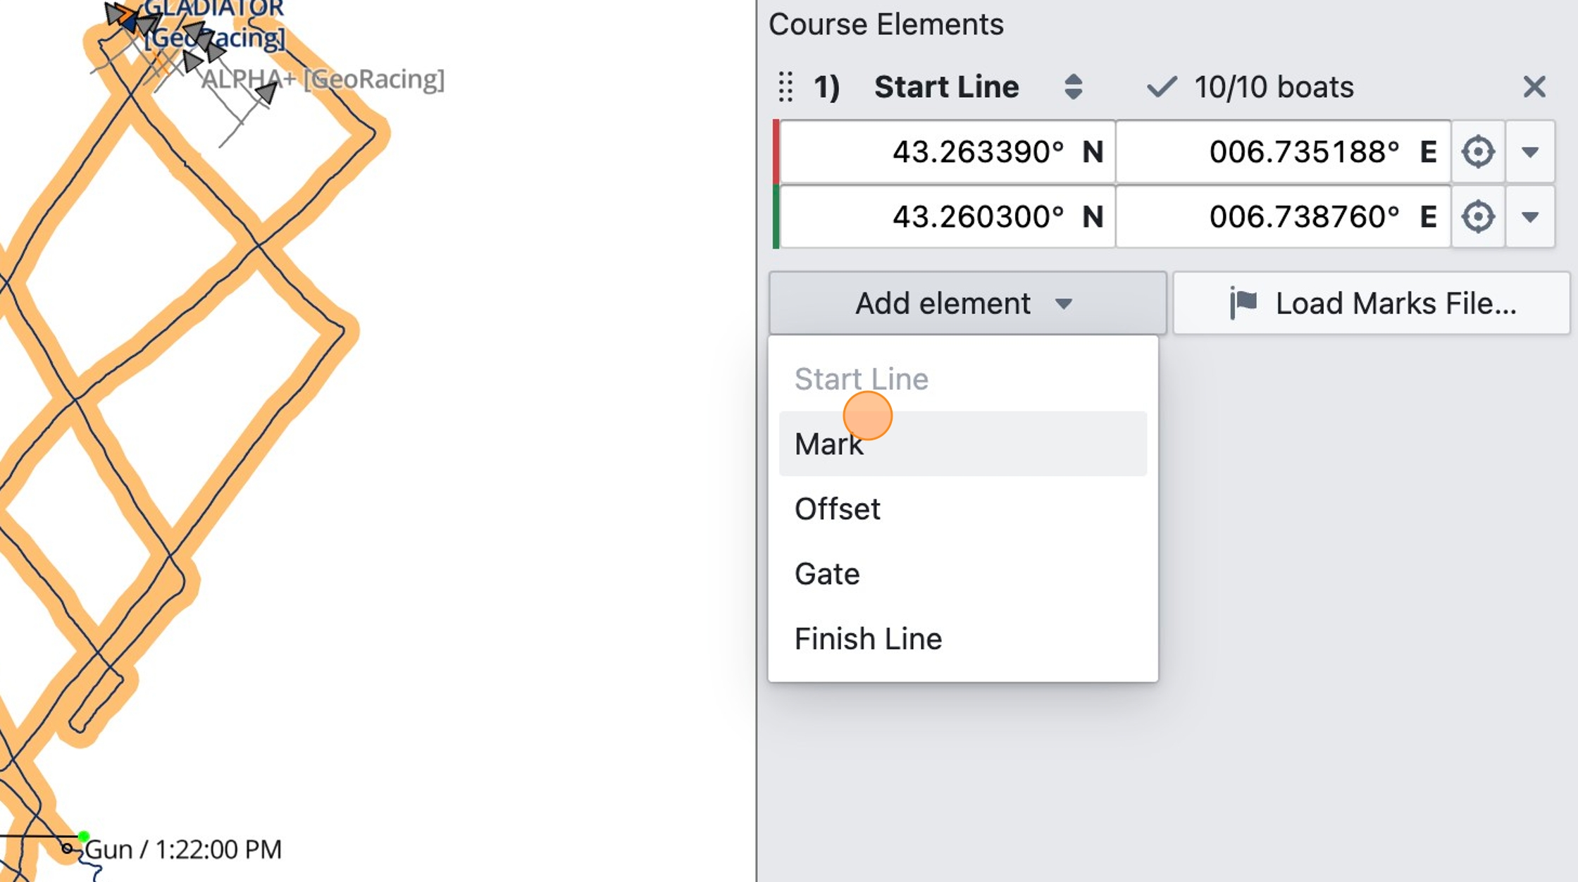Viewport: 1578px width, 882px height.
Task: Click latitude field 43.263390° N
Action: point(948,152)
